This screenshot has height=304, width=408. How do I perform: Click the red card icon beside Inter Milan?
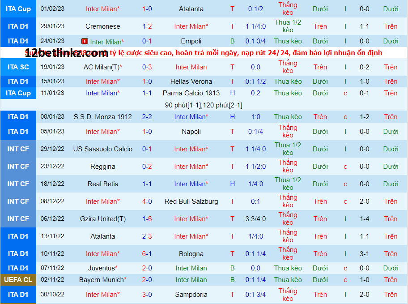[85, 41]
